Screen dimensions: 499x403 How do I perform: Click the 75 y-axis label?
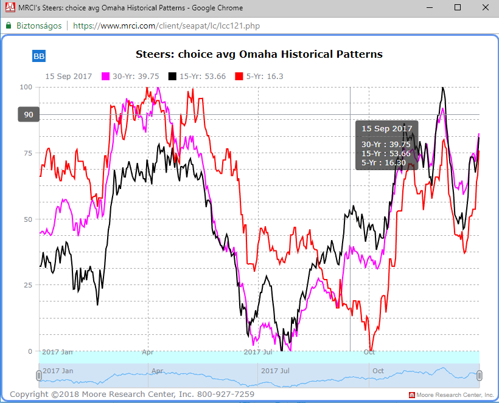coord(28,153)
